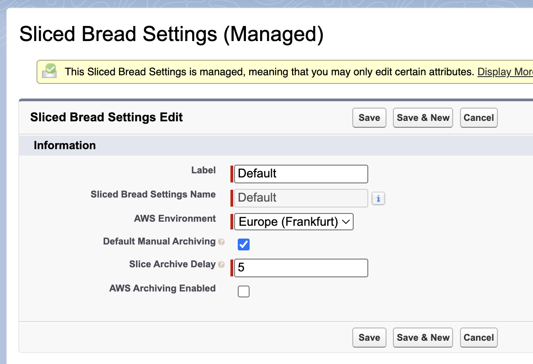
Task: Click help icon next to Slice Archive Delay
Action: [221, 265]
